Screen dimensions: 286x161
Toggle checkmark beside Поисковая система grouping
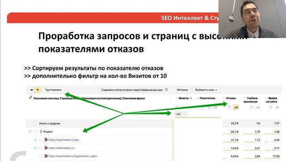click(x=30, y=97)
